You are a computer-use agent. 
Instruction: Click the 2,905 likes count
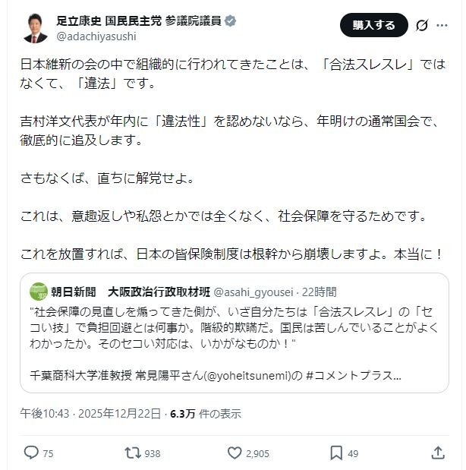click(x=257, y=453)
